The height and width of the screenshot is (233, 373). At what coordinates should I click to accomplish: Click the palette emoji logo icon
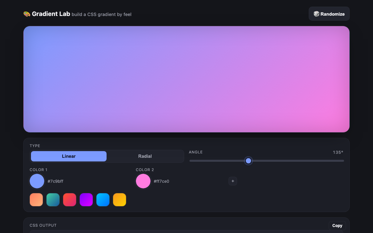click(x=27, y=14)
